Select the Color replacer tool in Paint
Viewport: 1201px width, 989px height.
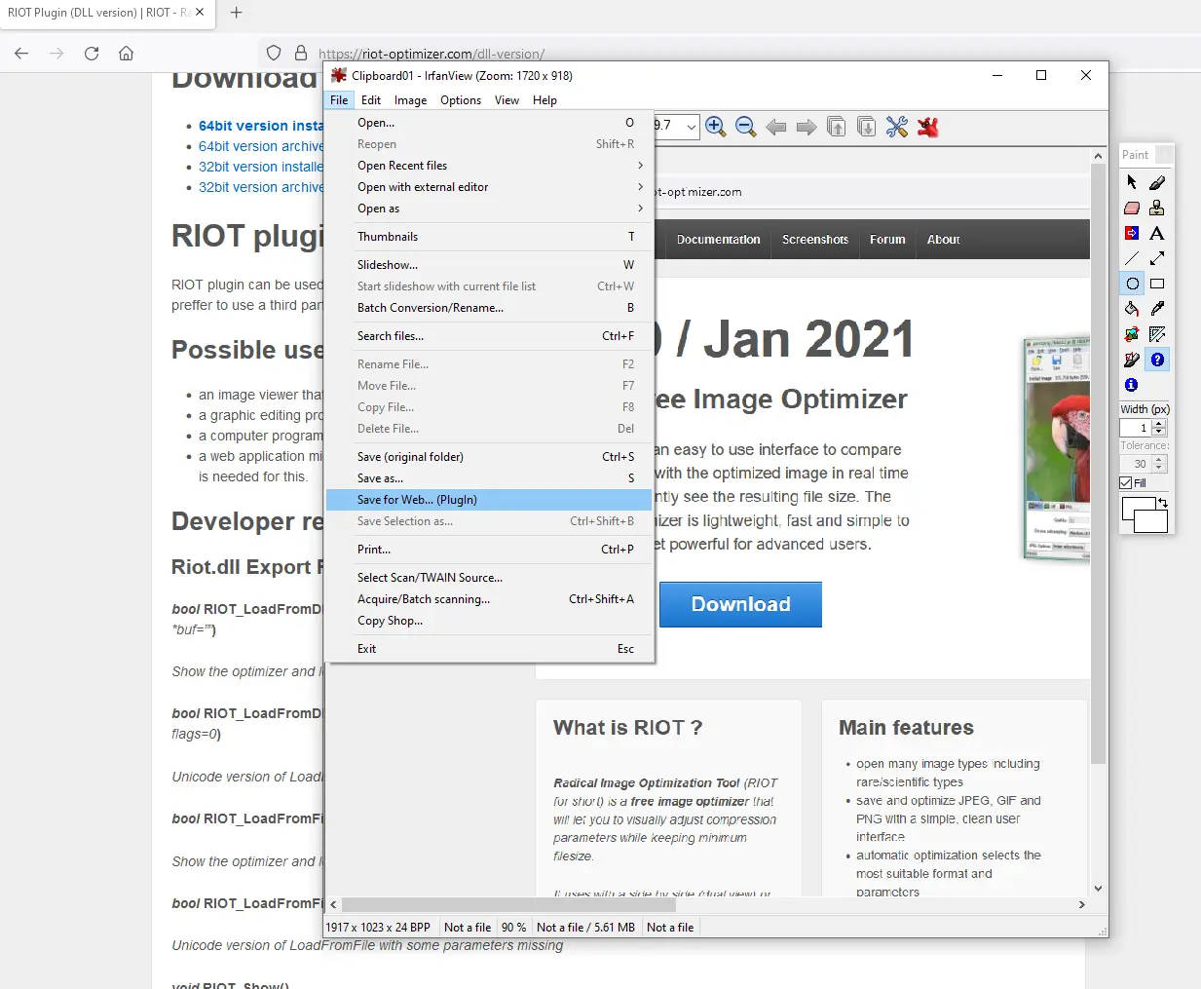pos(1132,233)
